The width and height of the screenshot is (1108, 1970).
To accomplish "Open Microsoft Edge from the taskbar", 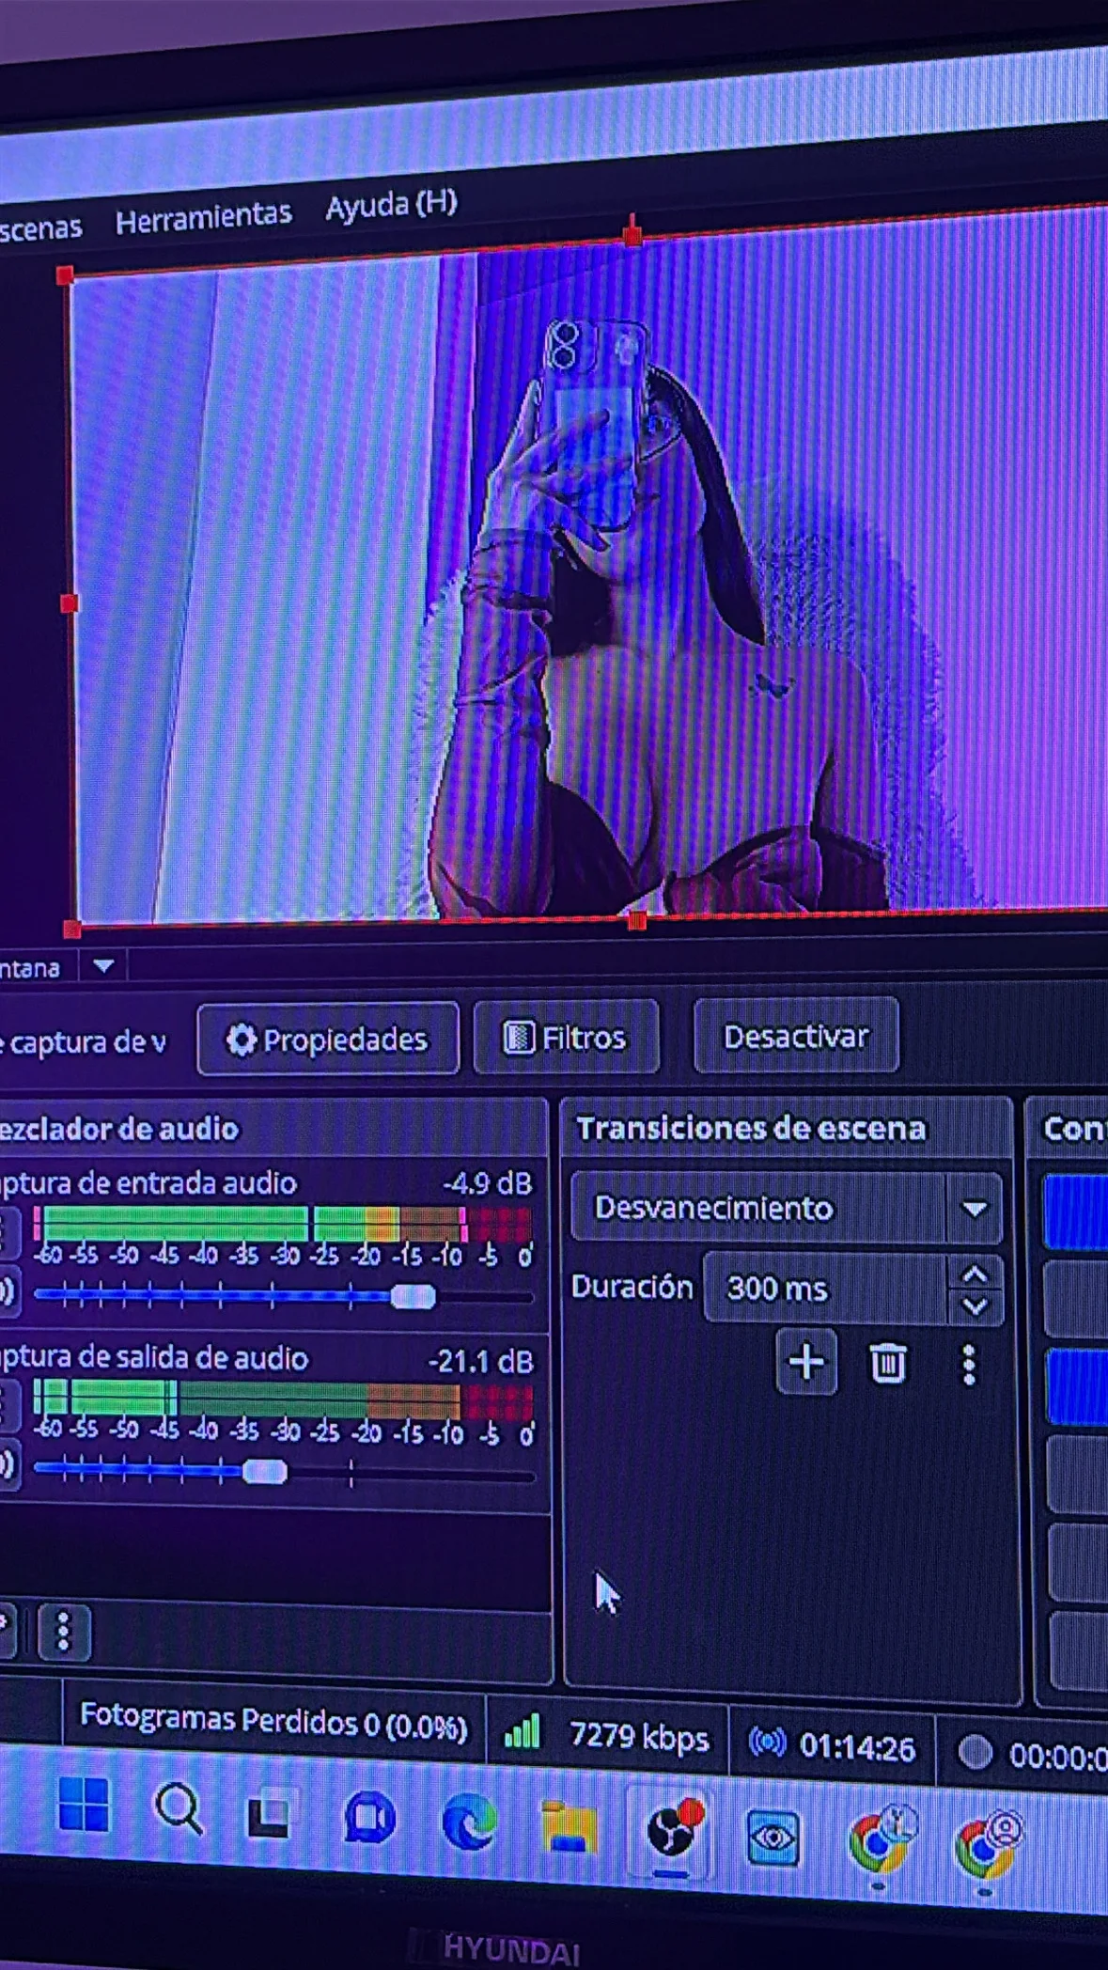I will (x=468, y=1823).
